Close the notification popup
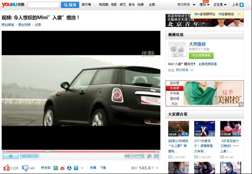Screen dimensions: 252x174 pos(239,14)
